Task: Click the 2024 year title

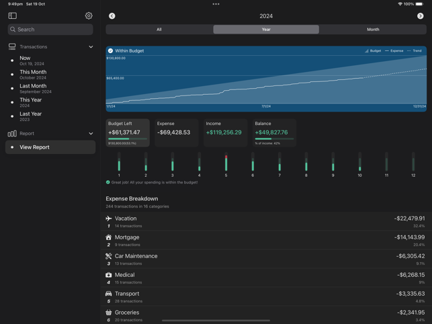Action: [x=266, y=16]
